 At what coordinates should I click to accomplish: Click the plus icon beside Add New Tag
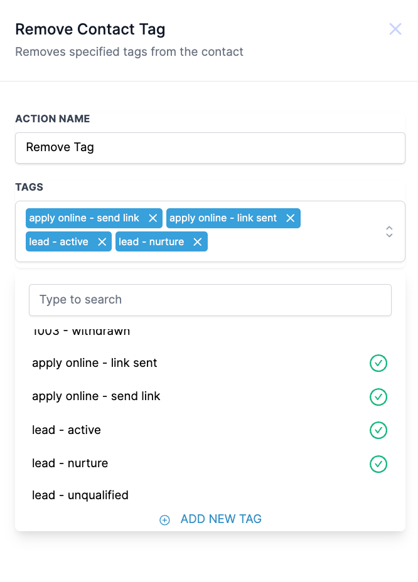164,520
